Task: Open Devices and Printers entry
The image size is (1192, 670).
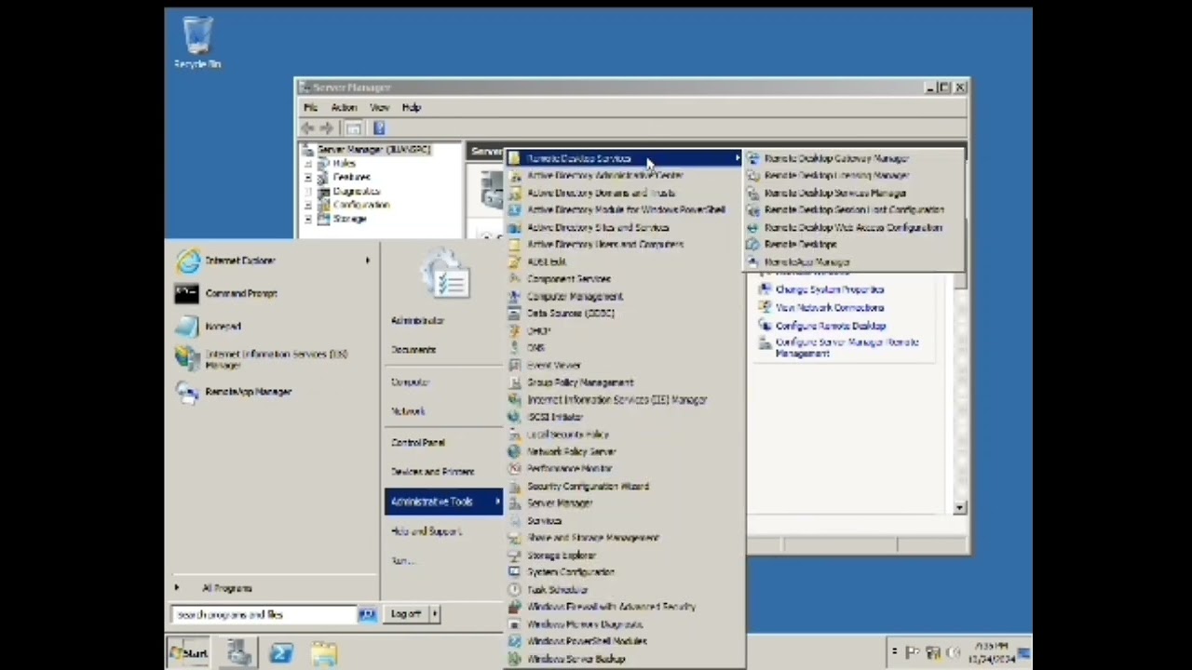Action: [432, 472]
